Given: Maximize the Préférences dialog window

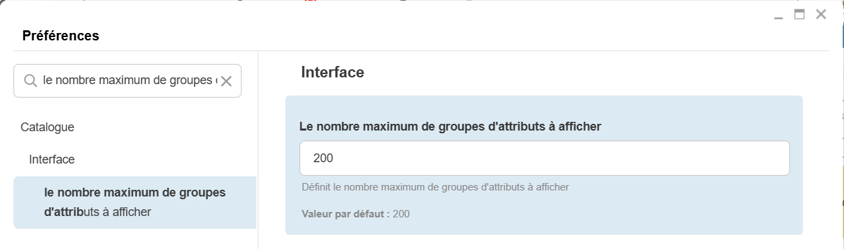Looking at the screenshot, I should click(799, 14).
